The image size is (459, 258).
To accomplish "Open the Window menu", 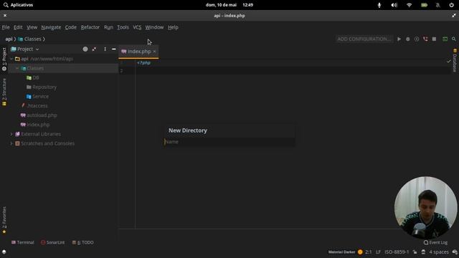I will click(x=154, y=27).
